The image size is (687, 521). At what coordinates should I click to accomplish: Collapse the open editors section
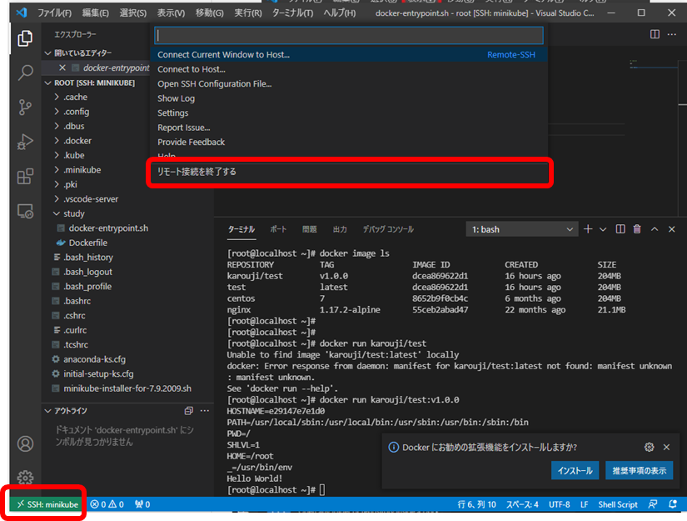point(47,53)
